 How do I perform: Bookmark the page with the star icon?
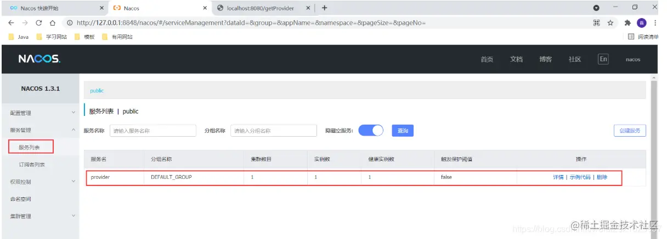[x=610, y=23]
